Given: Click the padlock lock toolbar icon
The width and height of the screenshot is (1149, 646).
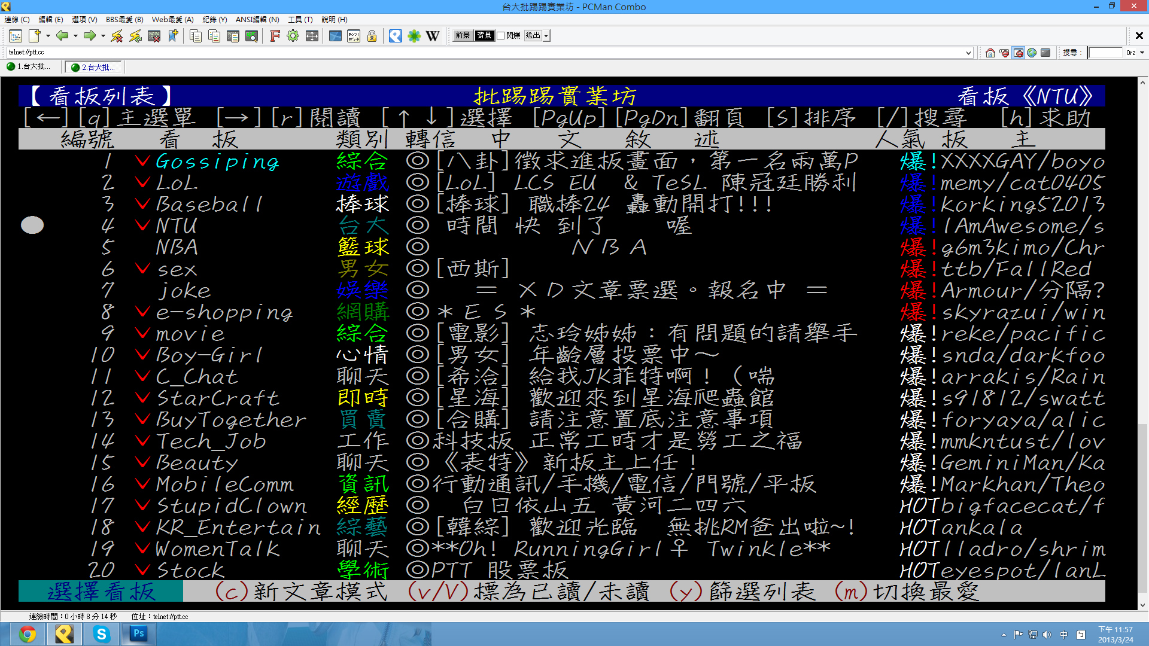Looking at the screenshot, I should [372, 36].
